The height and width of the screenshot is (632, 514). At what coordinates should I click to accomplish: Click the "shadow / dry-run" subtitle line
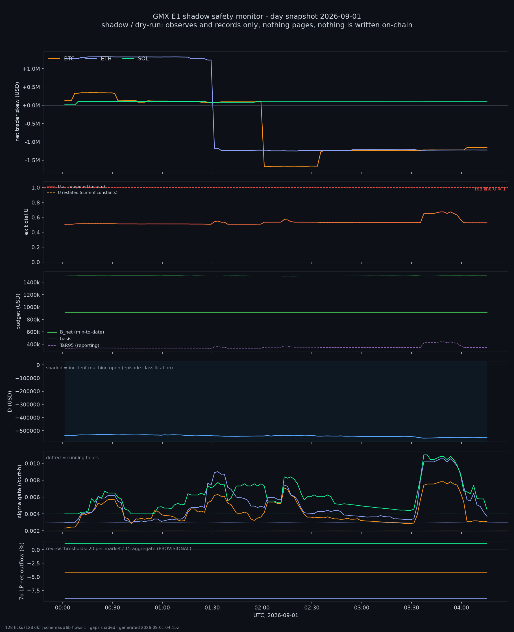coord(257,25)
